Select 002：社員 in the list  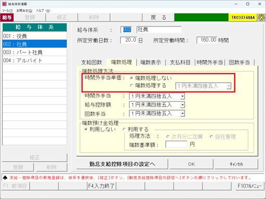click(35, 44)
